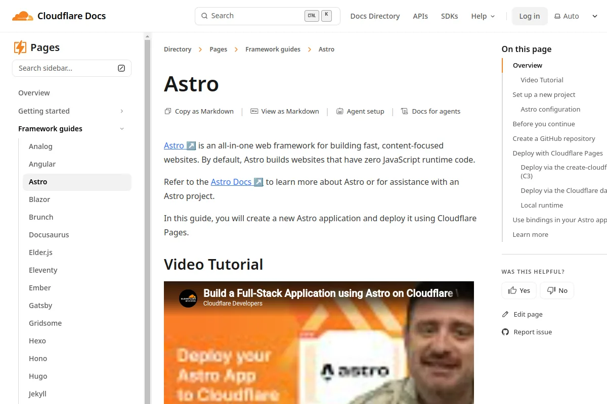Viewport: 607px width, 404px height.
Task: Open the Help dropdown menu
Action: pyautogui.click(x=483, y=16)
